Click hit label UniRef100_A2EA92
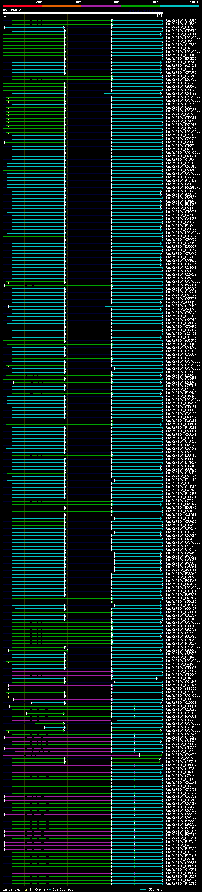 (181, 758)
